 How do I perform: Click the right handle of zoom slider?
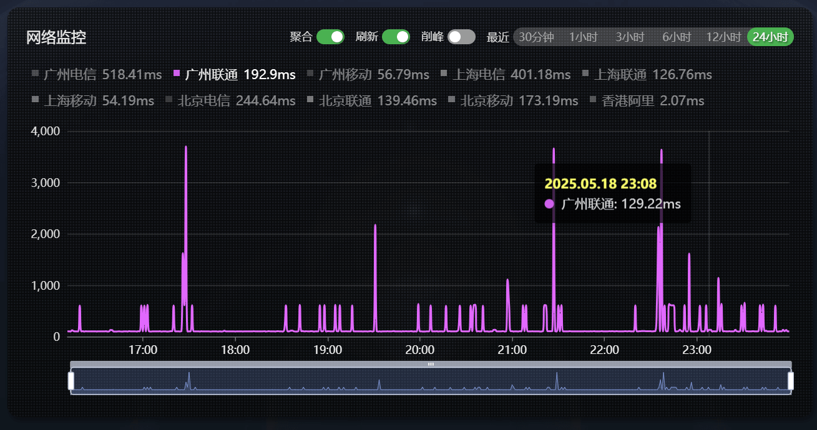(x=791, y=381)
